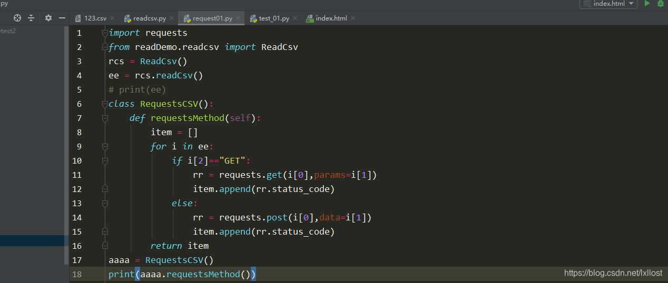Open the index.html run configuration dropdown
Screen dimensions: 668x283
tap(608, 4)
